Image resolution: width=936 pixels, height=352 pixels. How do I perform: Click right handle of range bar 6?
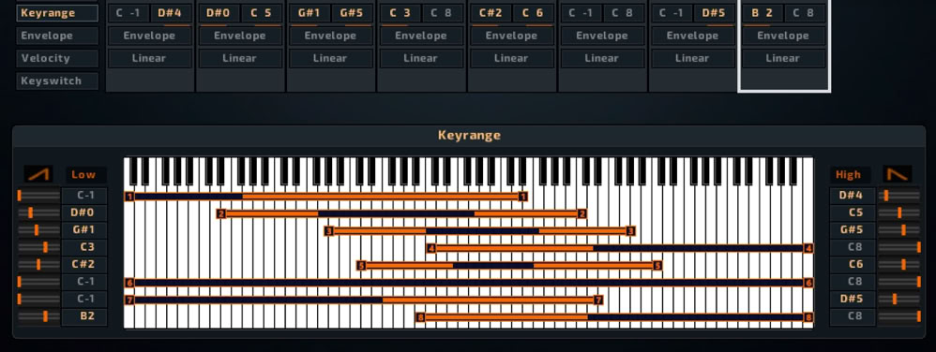pos(808,283)
